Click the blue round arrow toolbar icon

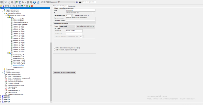pyautogui.click(x=35, y=2)
